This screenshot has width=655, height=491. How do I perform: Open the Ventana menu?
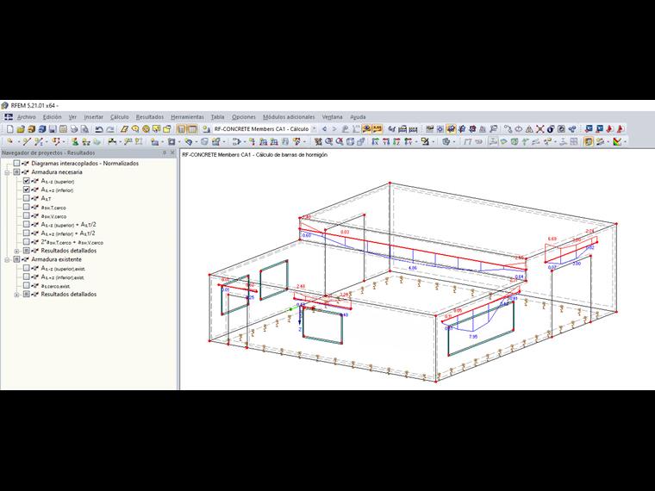tap(332, 117)
